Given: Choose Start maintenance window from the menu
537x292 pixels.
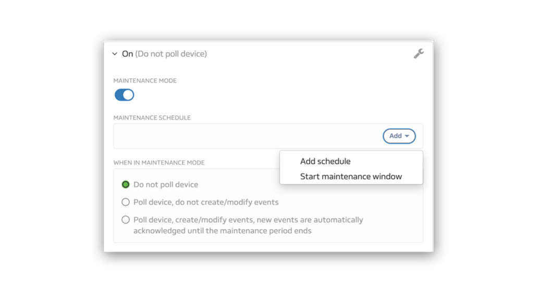Looking at the screenshot, I should click(x=351, y=176).
